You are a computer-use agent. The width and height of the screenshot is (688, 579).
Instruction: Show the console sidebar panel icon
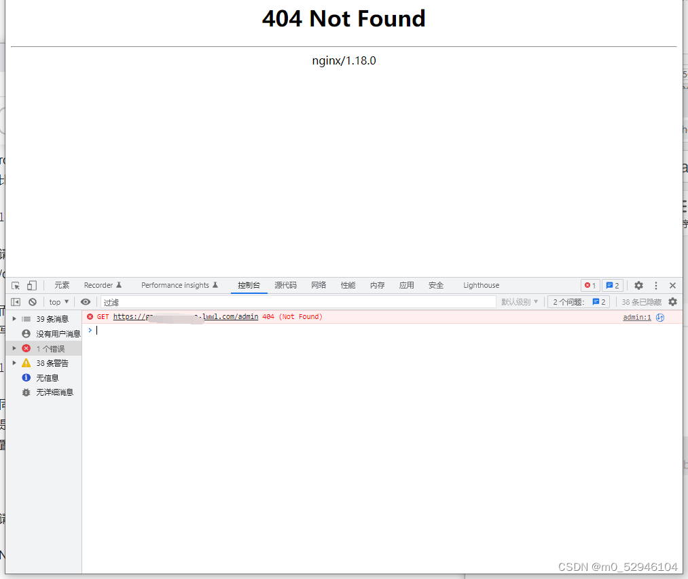[x=15, y=301]
